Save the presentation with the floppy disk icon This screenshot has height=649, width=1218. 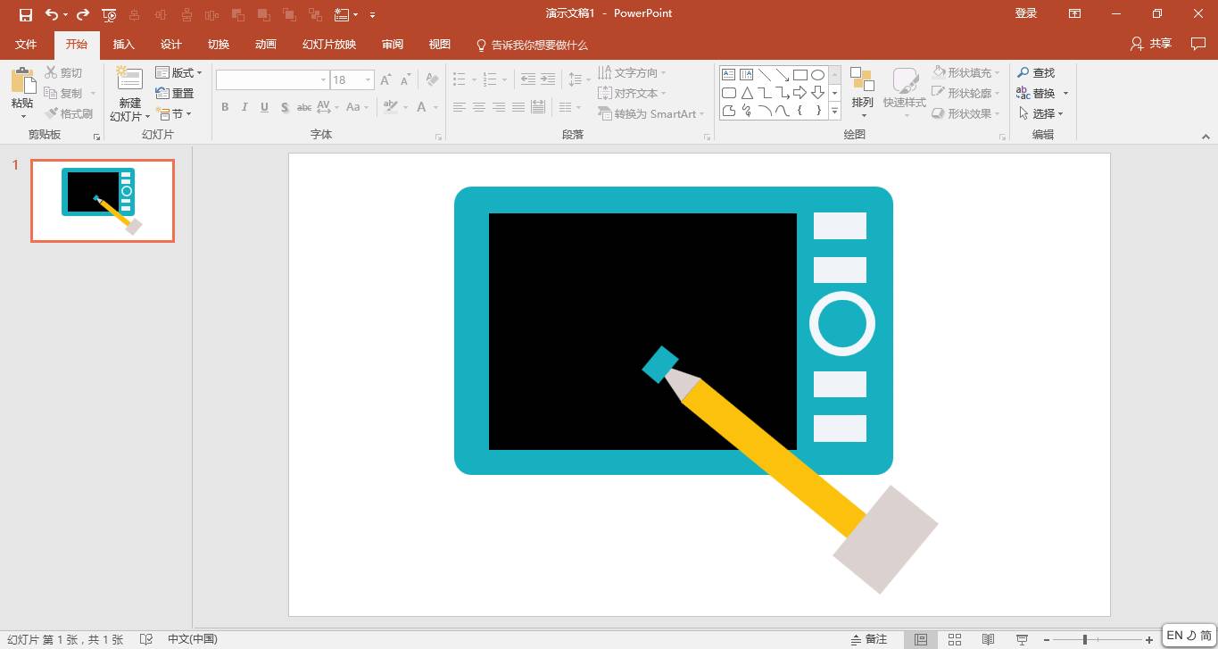point(25,14)
